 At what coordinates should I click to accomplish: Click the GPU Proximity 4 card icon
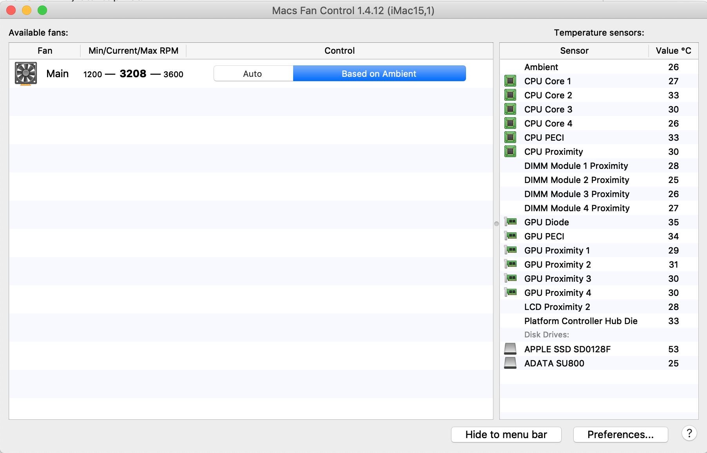click(x=510, y=293)
